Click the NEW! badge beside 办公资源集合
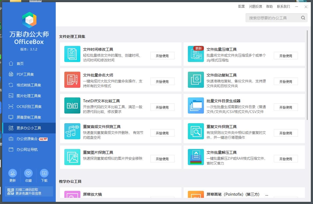313x204 pixels. click(43, 139)
